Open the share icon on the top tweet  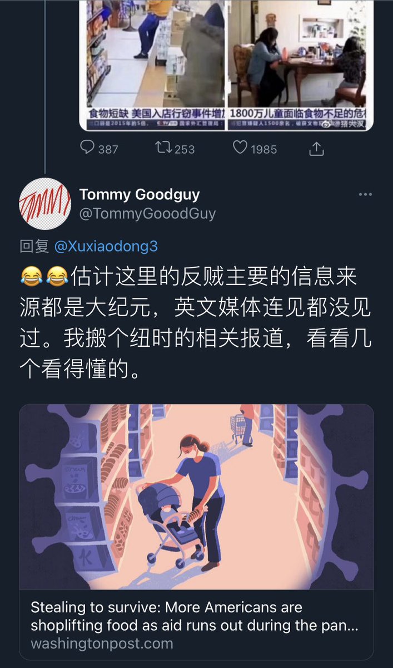point(316,148)
